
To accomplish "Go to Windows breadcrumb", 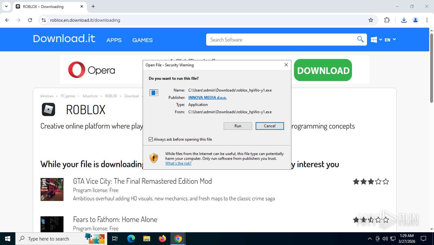I will 47,96.
